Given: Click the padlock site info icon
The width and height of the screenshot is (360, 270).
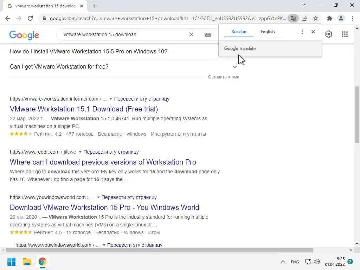Looking at the screenshot, I should point(44,18).
